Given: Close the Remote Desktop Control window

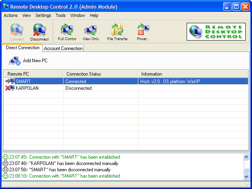Looking at the screenshot, I should click(x=245, y=7).
